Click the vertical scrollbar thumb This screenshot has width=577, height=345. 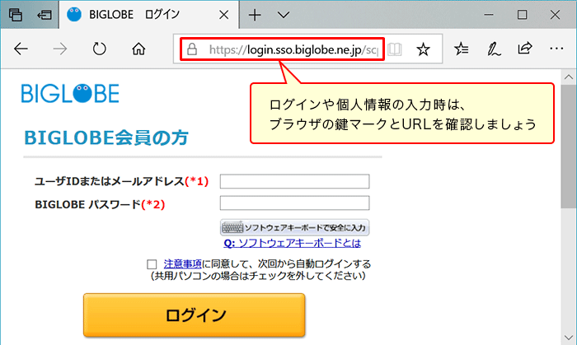pyautogui.click(x=569, y=147)
